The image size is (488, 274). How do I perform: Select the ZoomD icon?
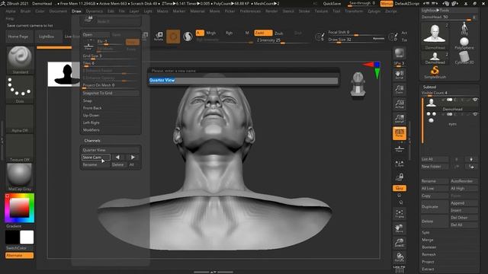click(x=400, y=243)
